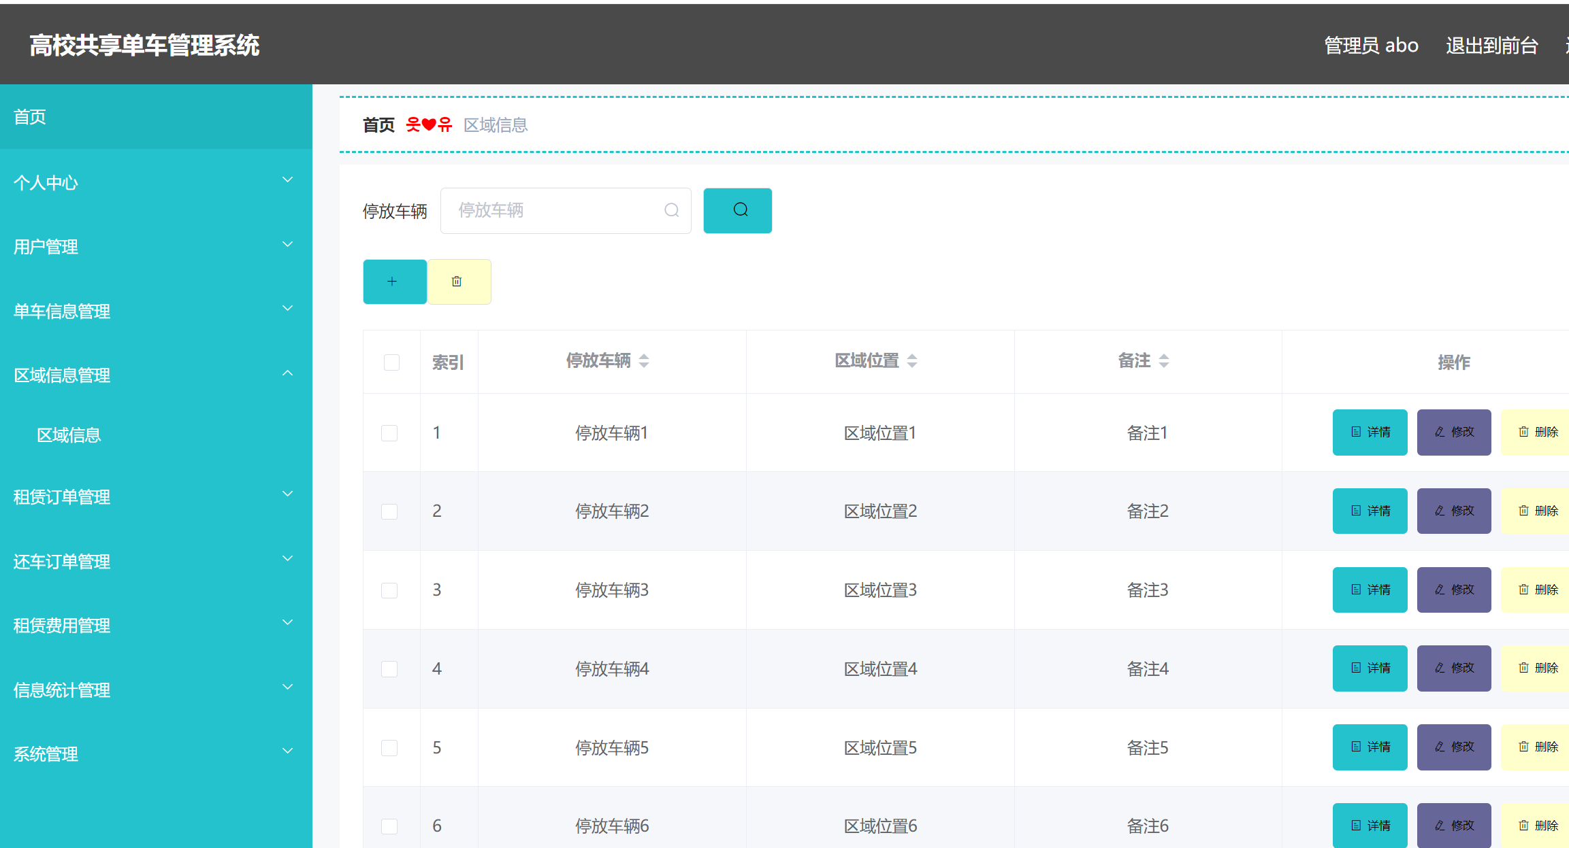Click 删除 delete button for row 3

click(1537, 590)
